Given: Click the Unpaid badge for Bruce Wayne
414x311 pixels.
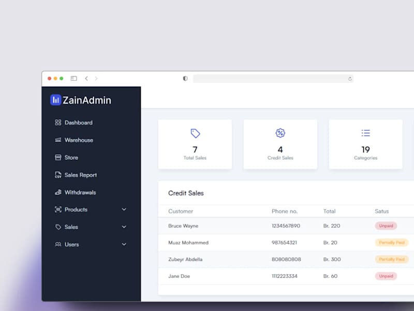Looking at the screenshot, I should click(x=386, y=226).
